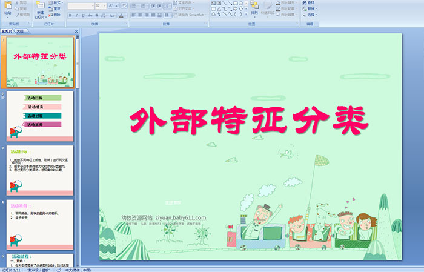Switch to the 大纲 outline tab
Viewport: 424px width, 272px height.
pyautogui.click(x=20, y=32)
